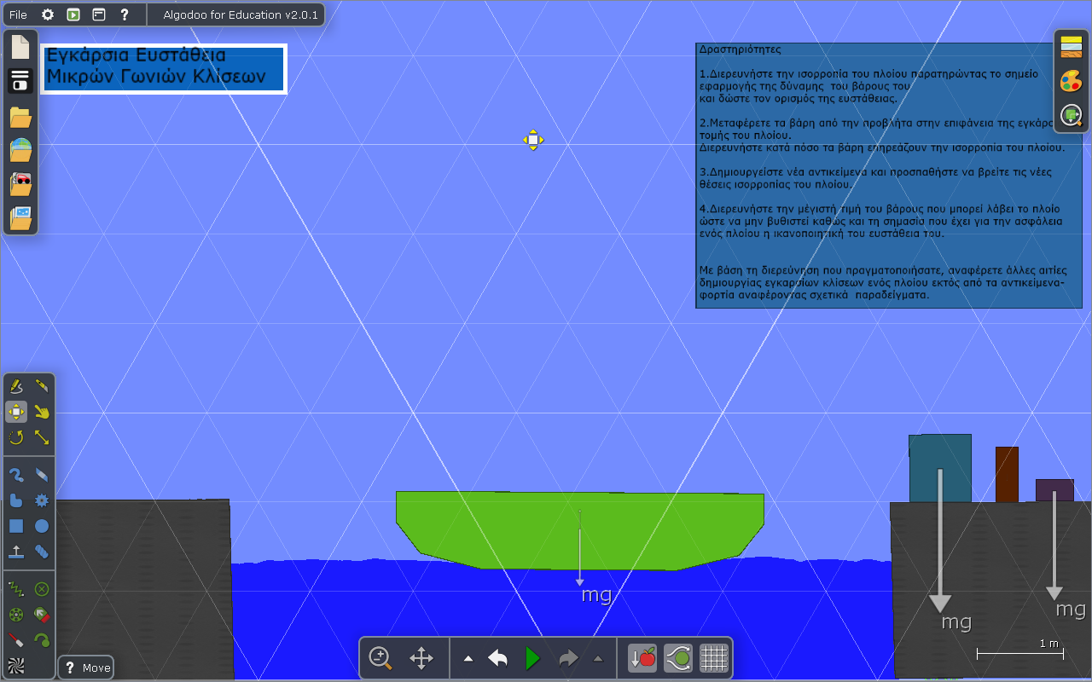1092x682 pixels.
Task: Select the large blue box weight
Action: [x=940, y=468]
